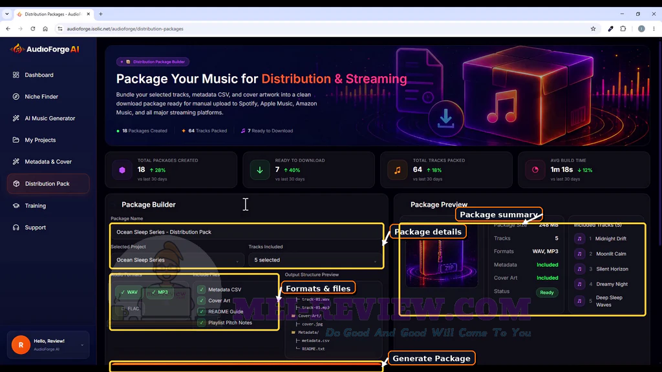Click the music icon beside Dreamy Night

[579, 284]
